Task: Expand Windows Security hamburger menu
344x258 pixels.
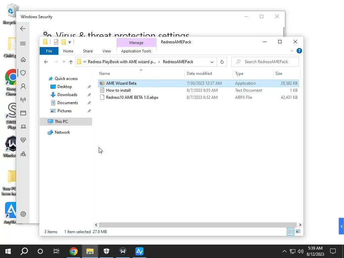Action: tap(23, 43)
